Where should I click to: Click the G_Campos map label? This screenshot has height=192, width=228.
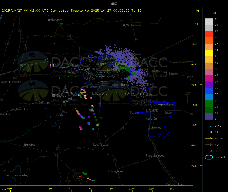pos(172,74)
